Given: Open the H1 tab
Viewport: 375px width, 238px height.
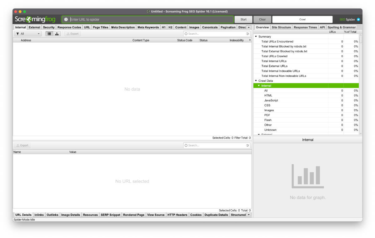Looking at the screenshot, I should point(164,27).
